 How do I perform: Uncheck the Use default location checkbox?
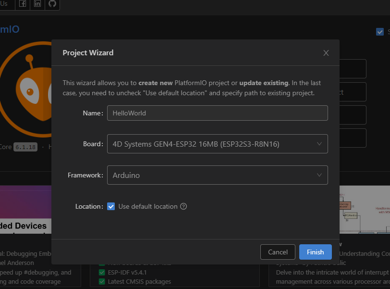click(x=111, y=206)
